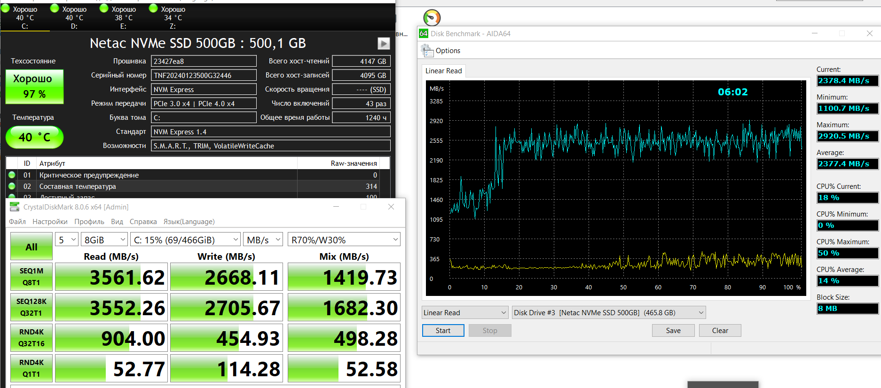Switch to drive E: tab in CrystalDiskInfo

point(124,17)
